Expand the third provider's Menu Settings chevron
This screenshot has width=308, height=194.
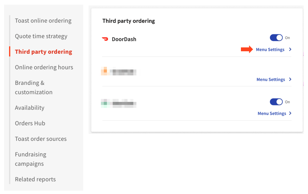[290, 113]
